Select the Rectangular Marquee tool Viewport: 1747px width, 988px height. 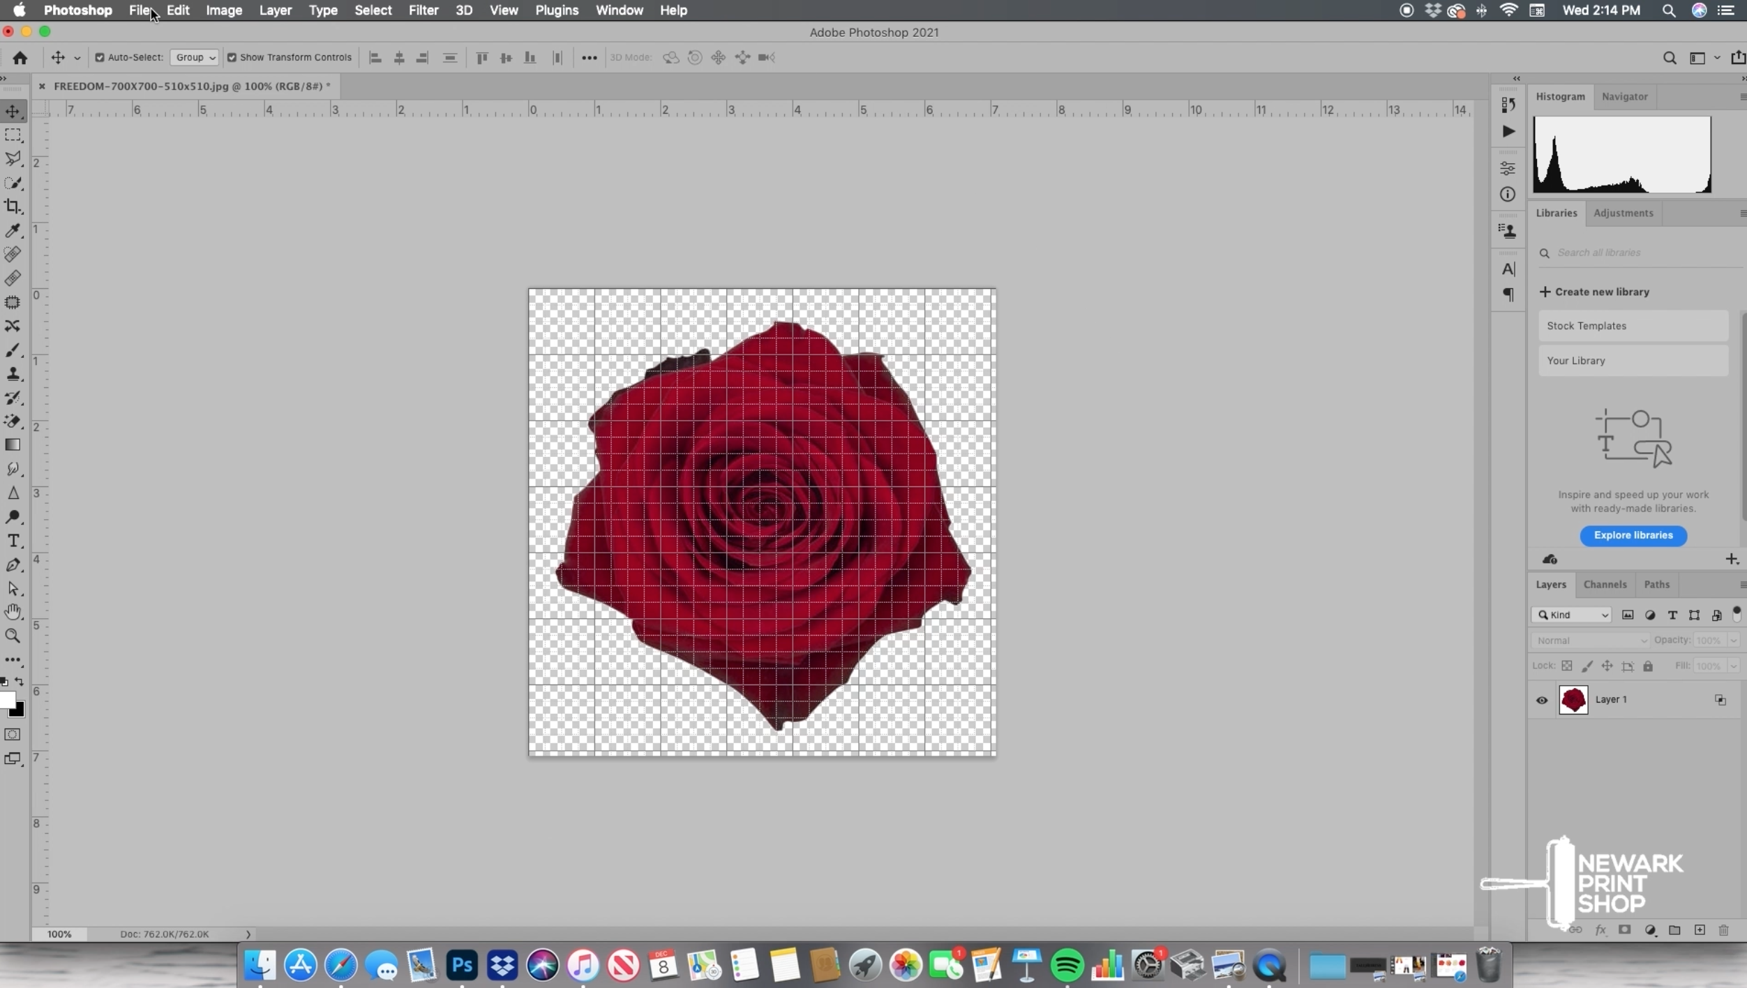13,135
